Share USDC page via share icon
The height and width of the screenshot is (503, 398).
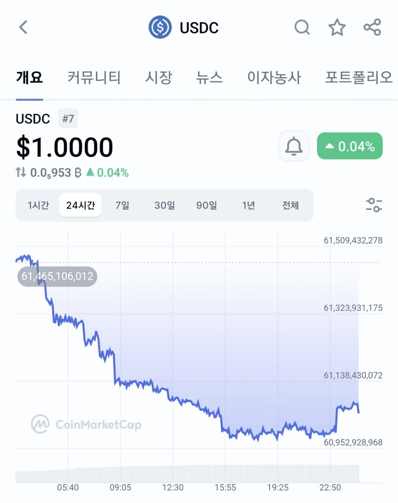pyautogui.click(x=372, y=28)
